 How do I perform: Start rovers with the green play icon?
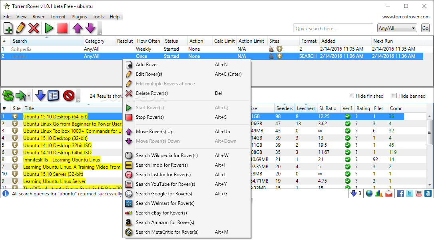pyautogui.click(x=49, y=28)
